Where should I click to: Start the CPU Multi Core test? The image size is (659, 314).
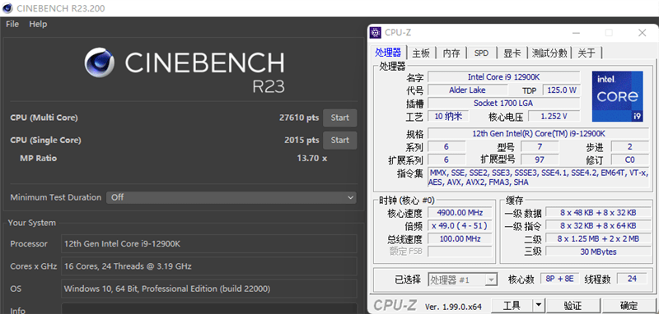coord(339,118)
